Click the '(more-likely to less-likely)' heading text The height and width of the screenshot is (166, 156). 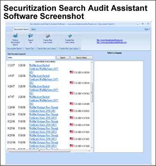(45, 62)
